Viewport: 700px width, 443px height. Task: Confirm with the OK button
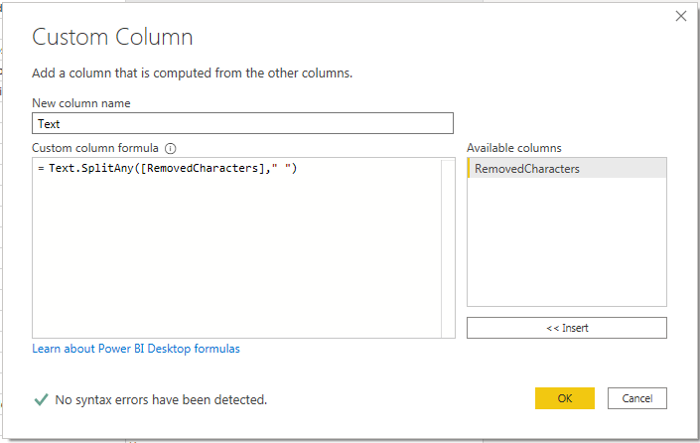tap(564, 398)
